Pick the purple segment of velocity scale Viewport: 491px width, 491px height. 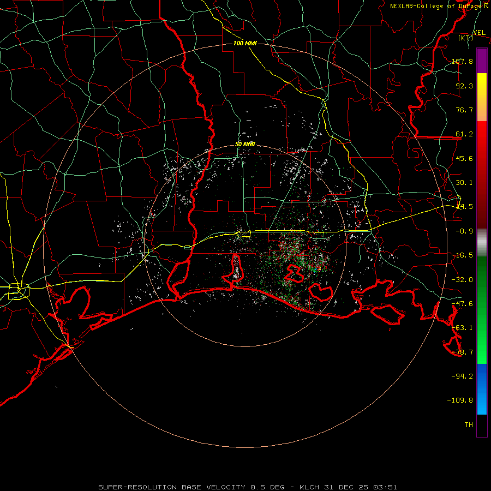pos(482,61)
